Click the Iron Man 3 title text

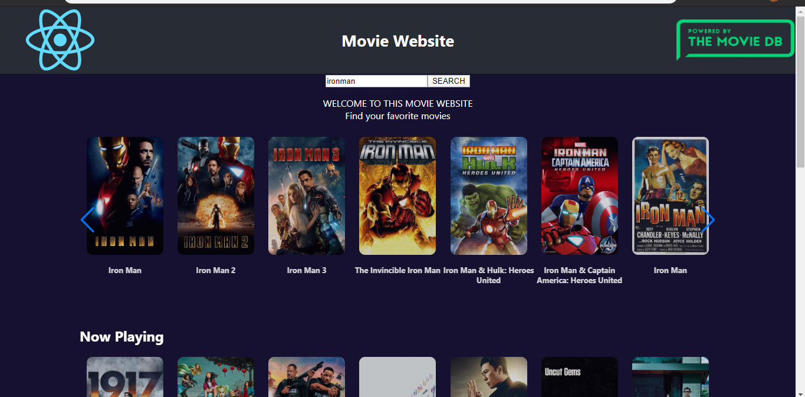pyautogui.click(x=307, y=271)
